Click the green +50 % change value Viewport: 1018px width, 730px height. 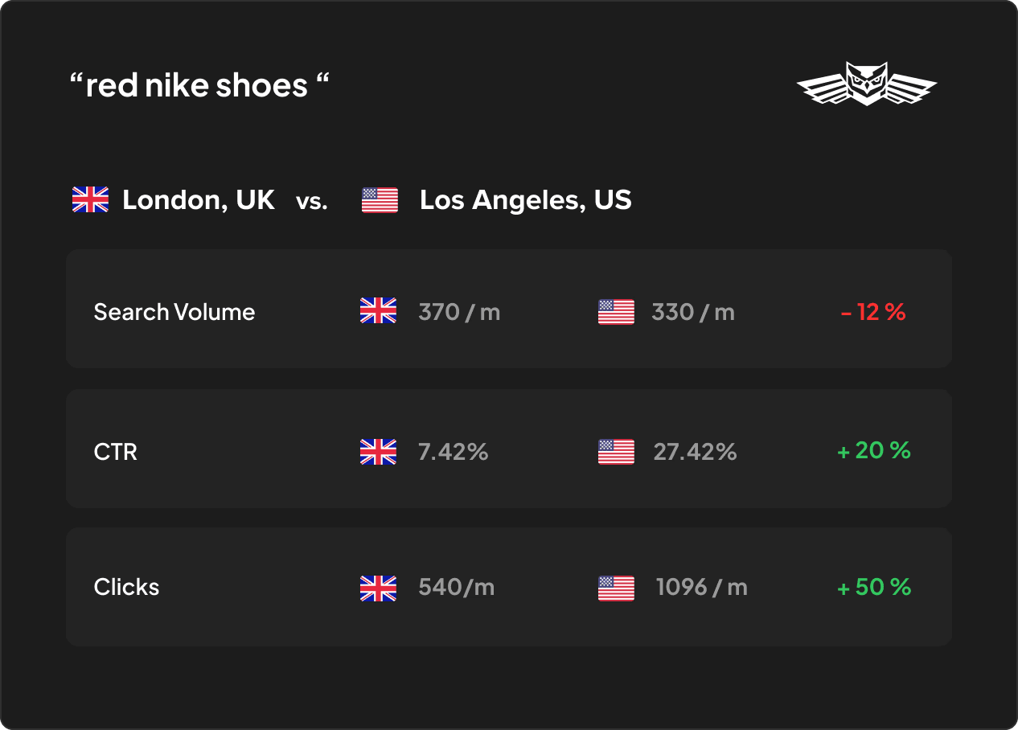[874, 587]
